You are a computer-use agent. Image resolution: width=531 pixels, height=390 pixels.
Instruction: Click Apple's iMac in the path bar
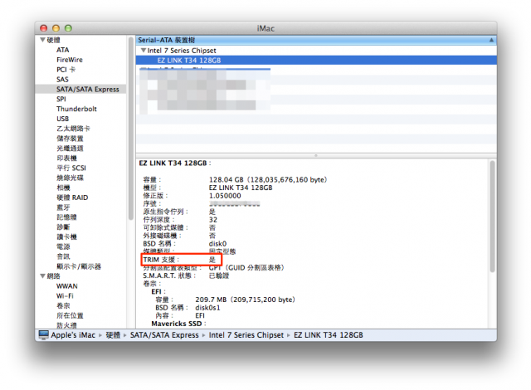pyautogui.click(x=73, y=334)
